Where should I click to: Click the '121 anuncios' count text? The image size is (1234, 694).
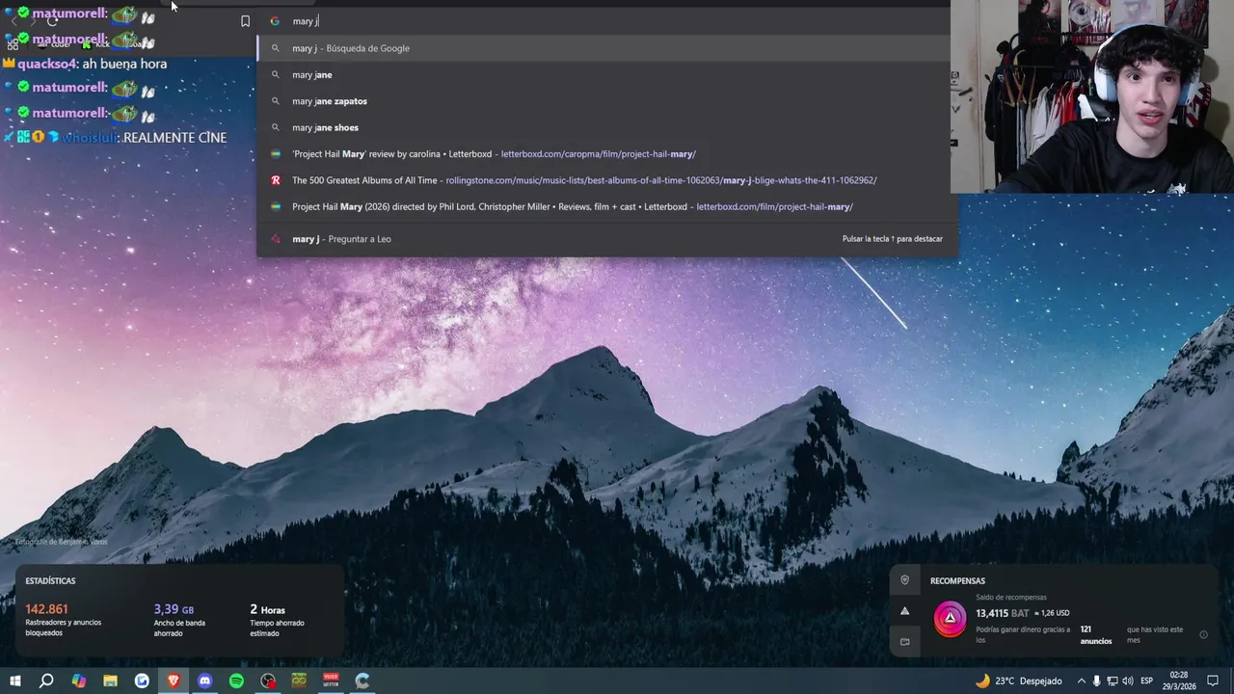tap(1095, 635)
